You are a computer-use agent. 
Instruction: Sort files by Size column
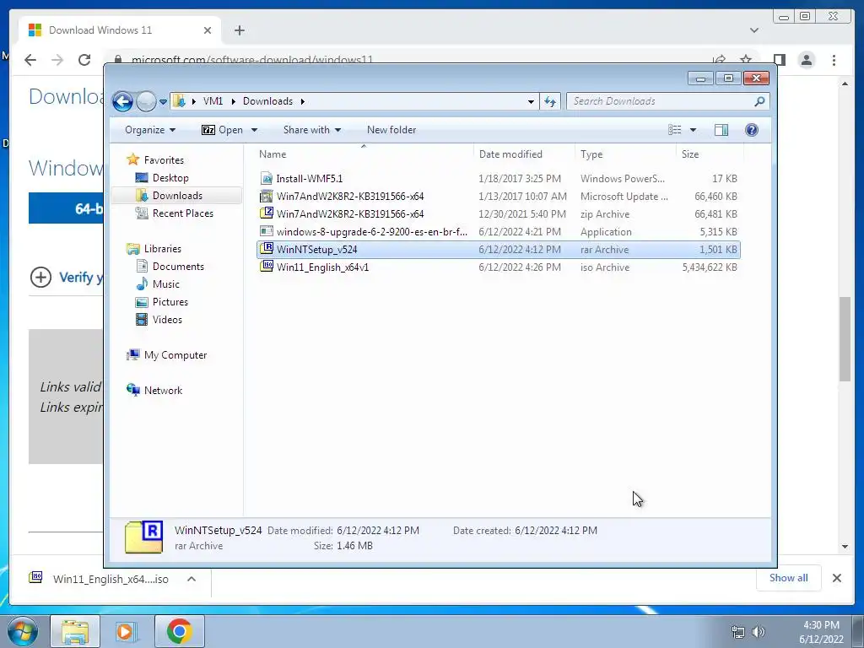click(x=710, y=154)
